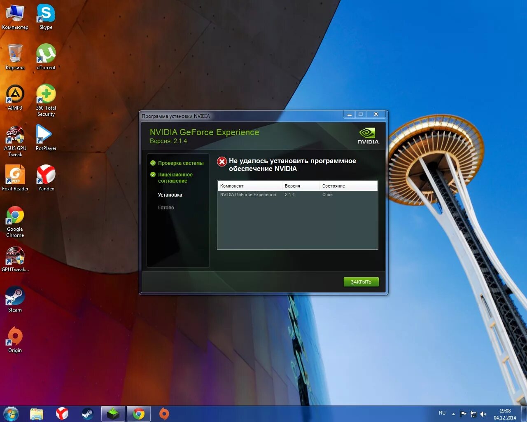Click the 2.1.4 version cell
The image size is (527, 422).
290,195
